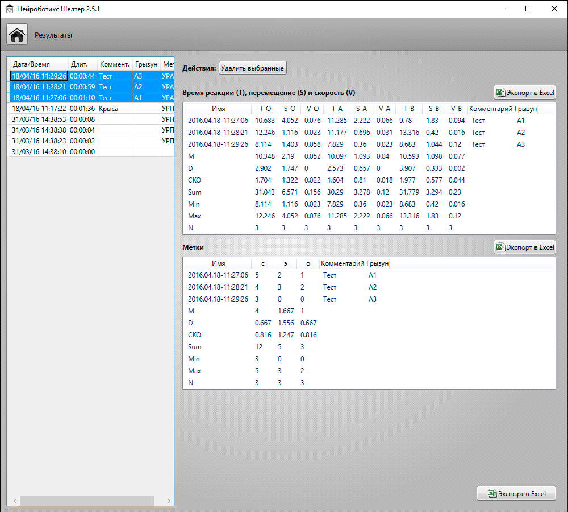
Task: Select session 31/03/16 14:38:23
Action: tap(91, 141)
